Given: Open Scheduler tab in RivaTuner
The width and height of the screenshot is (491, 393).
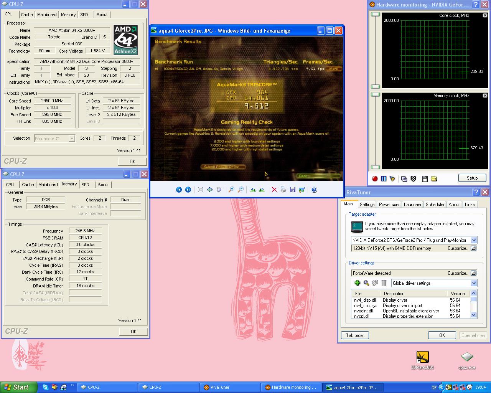Looking at the screenshot, I should [435, 205].
